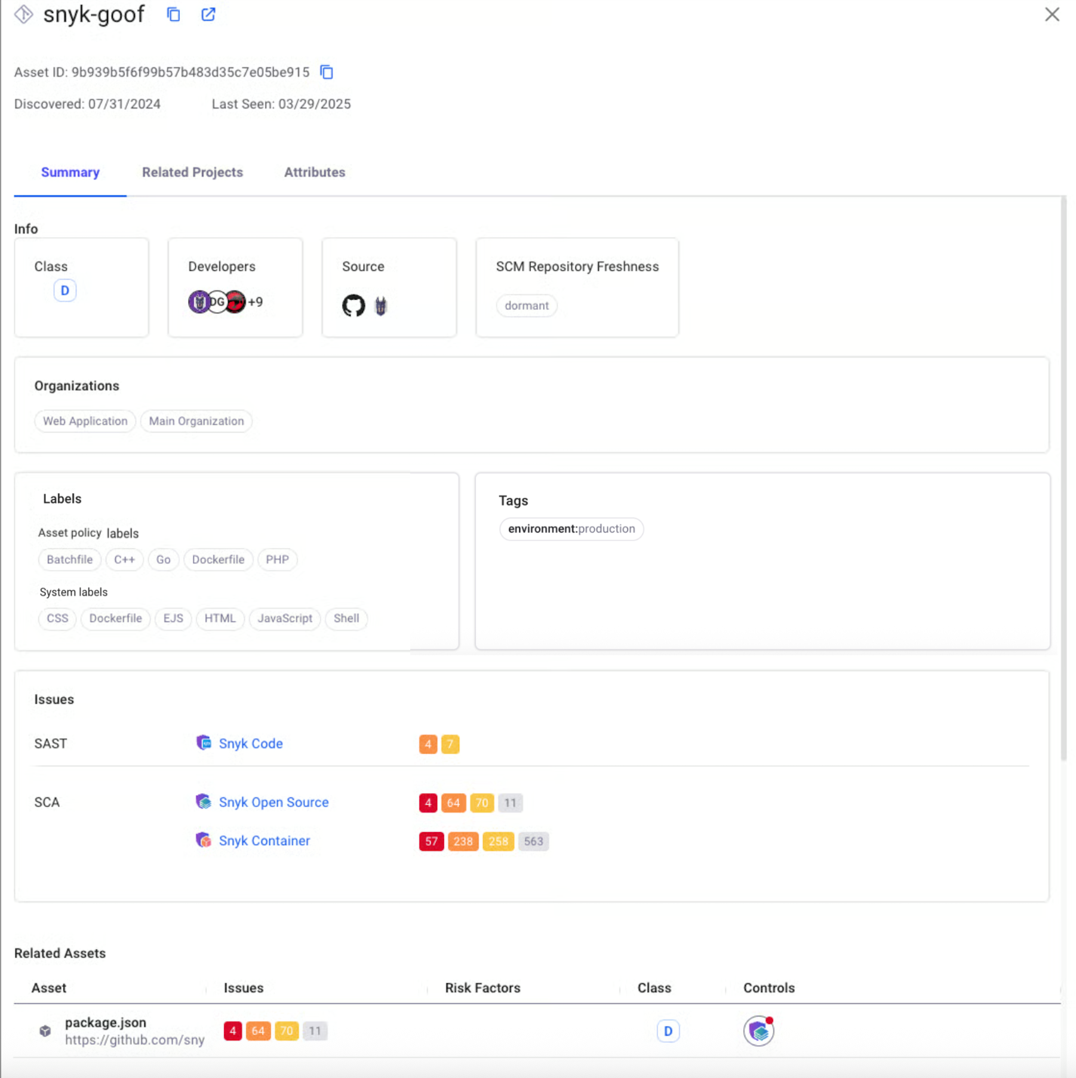Open the Snyk Open Source link
1076x1078 pixels.
273,802
